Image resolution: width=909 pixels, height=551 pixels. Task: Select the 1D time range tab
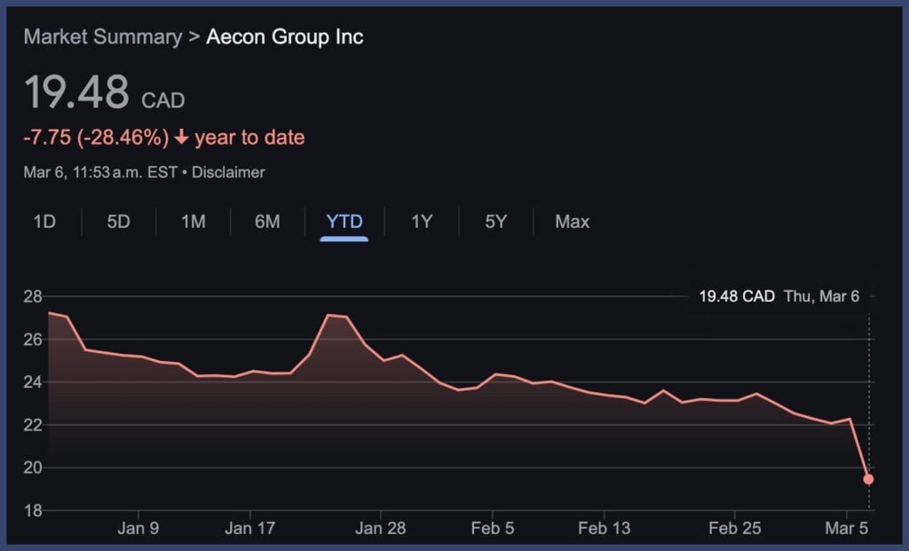pyautogui.click(x=44, y=222)
